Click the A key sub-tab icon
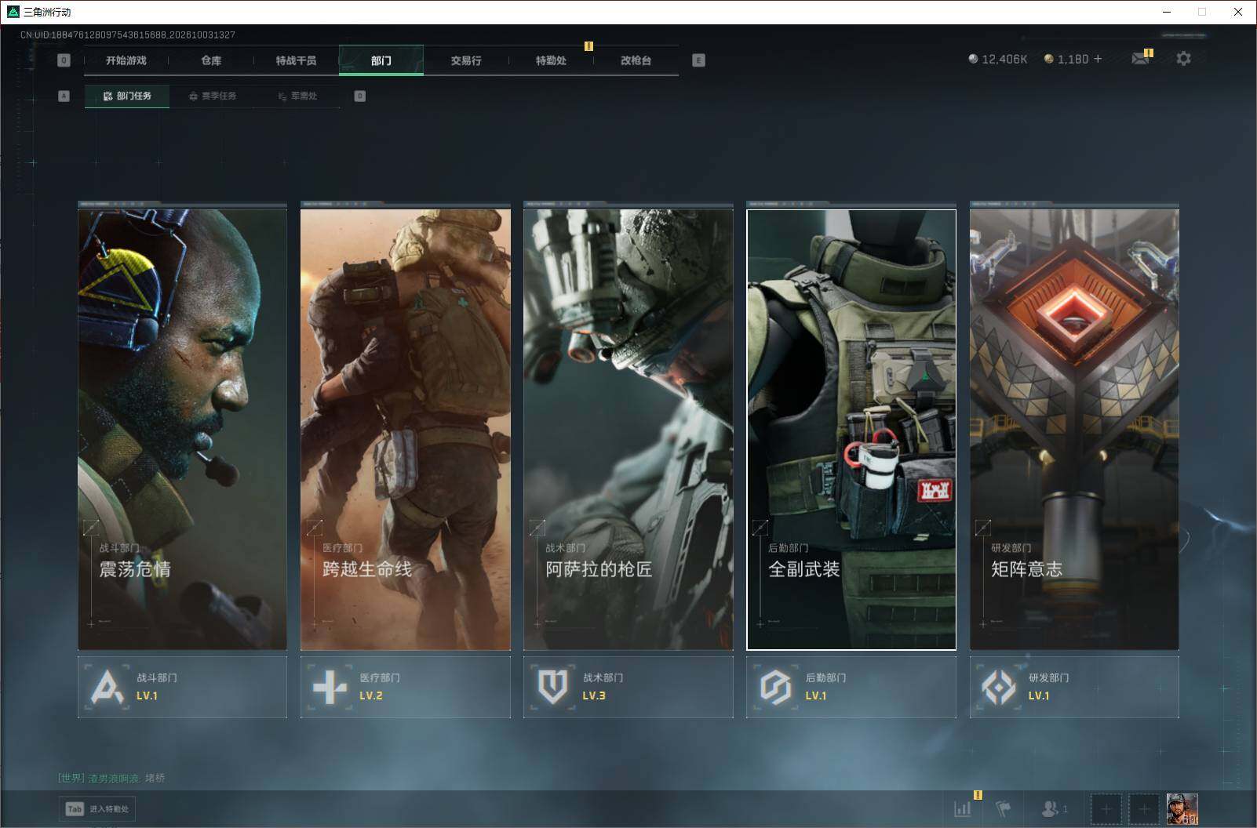This screenshot has width=1257, height=828. click(x=64, y=96)
